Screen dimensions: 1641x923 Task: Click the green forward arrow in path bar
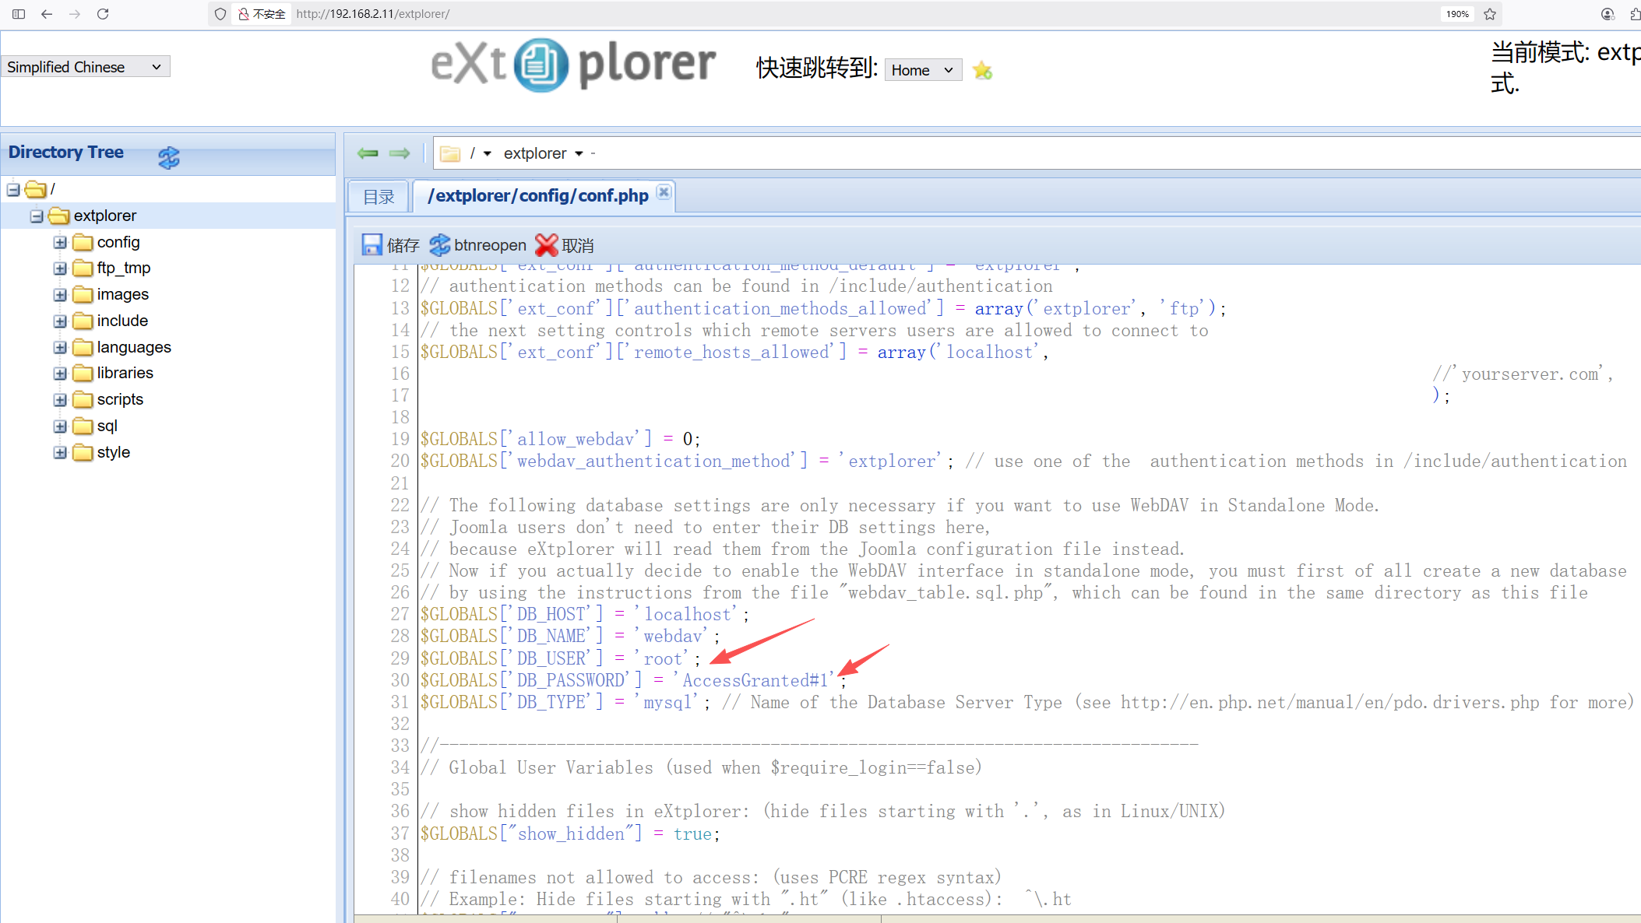[x=400, y=153]
